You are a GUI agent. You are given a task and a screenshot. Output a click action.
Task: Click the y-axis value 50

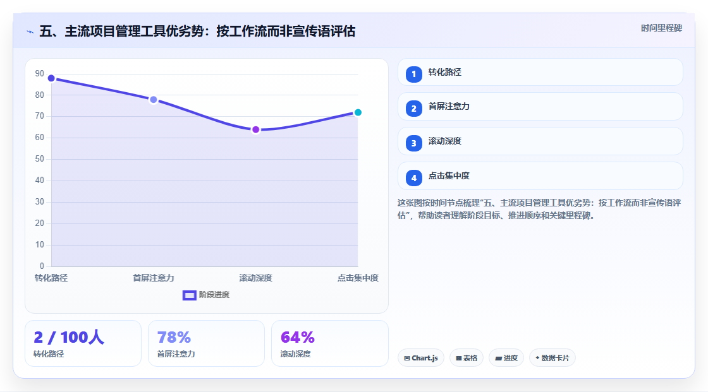tap(40, 159)
